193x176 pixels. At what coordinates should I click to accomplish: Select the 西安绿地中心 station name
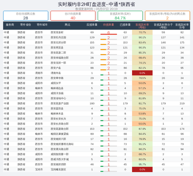(x=58, y=98)
